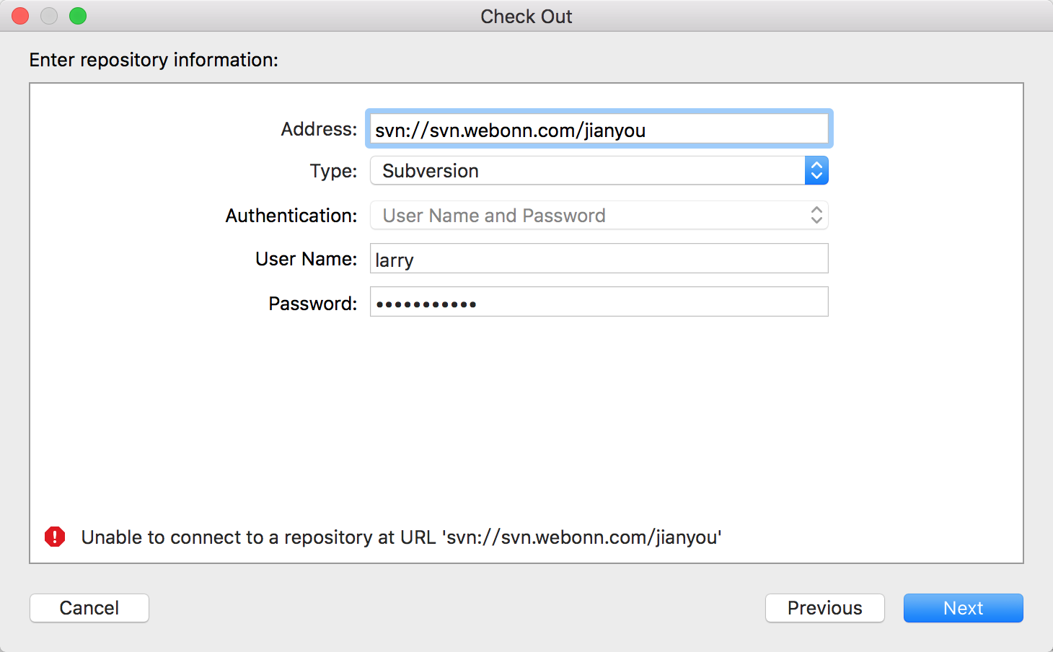
Task: Click the 'Password:' label
Action: click(312, 304)
